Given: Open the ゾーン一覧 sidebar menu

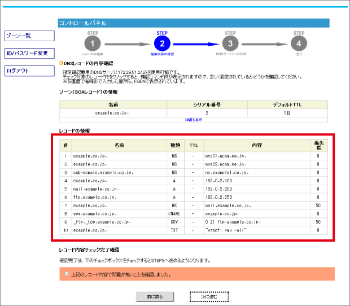Looking at the screenshot, I should [x=29, y=36].
